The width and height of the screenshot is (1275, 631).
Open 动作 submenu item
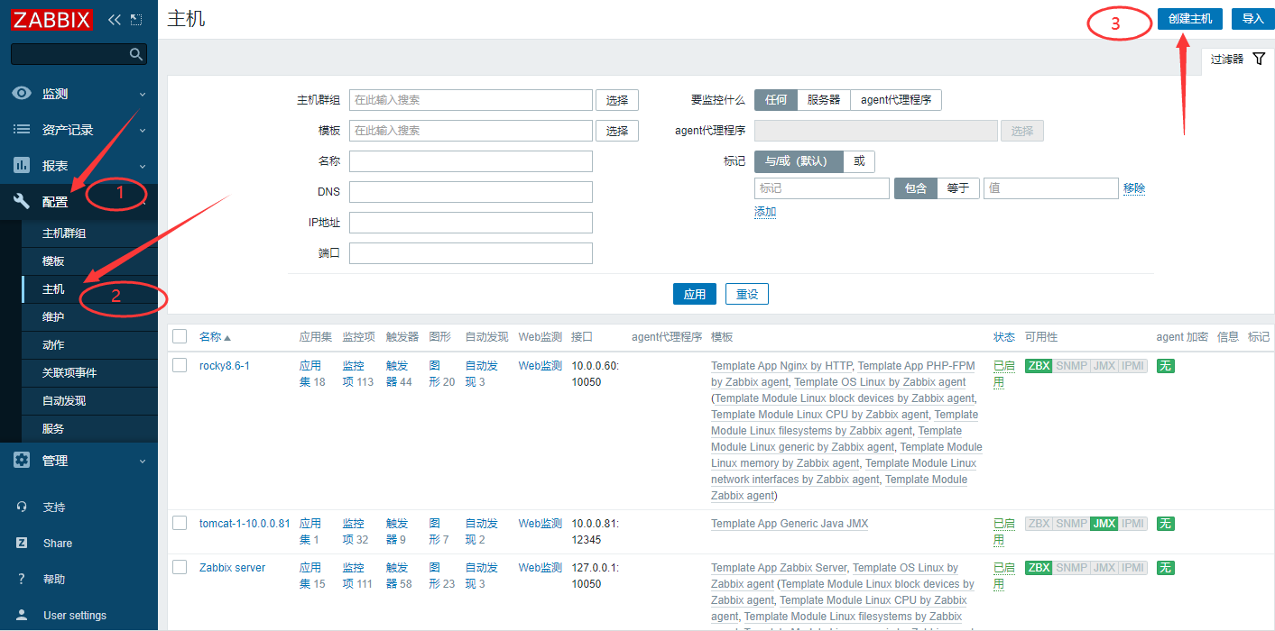coord(89,345)
